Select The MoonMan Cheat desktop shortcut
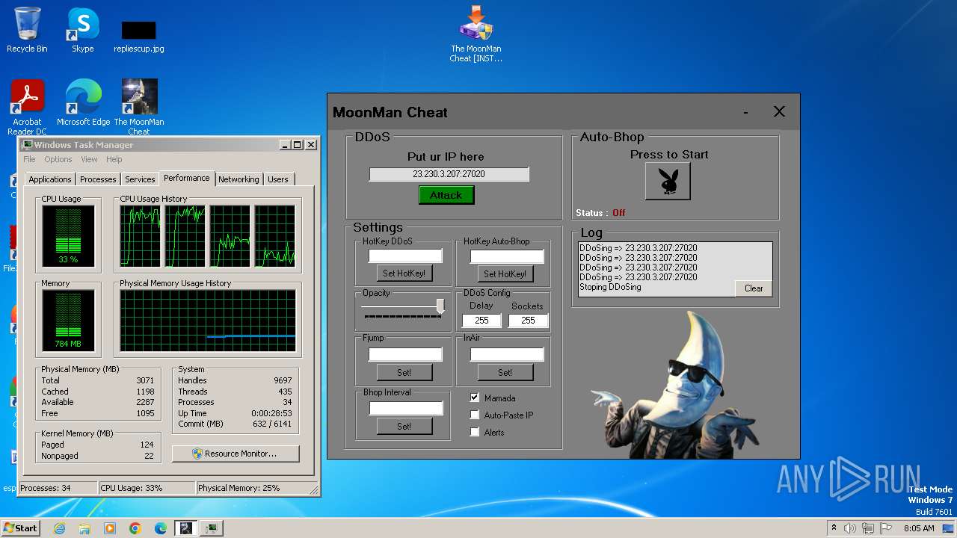 pos(139,108)
